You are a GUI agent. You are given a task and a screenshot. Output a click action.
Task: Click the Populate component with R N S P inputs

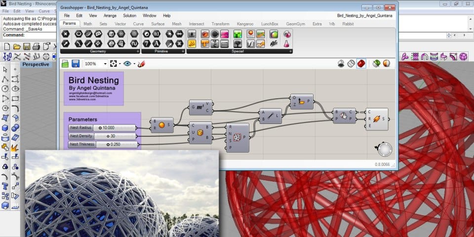(x=237, y=137)
